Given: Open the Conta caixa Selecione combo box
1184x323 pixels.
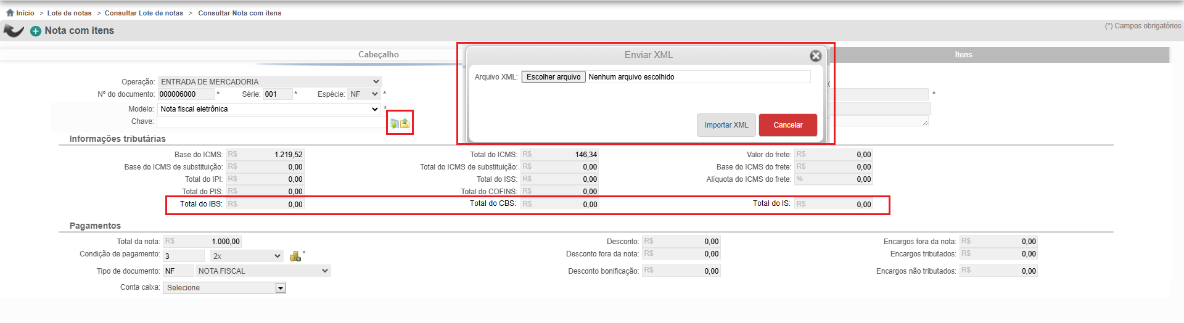Looking at the screenshot, I should [224, 288].
